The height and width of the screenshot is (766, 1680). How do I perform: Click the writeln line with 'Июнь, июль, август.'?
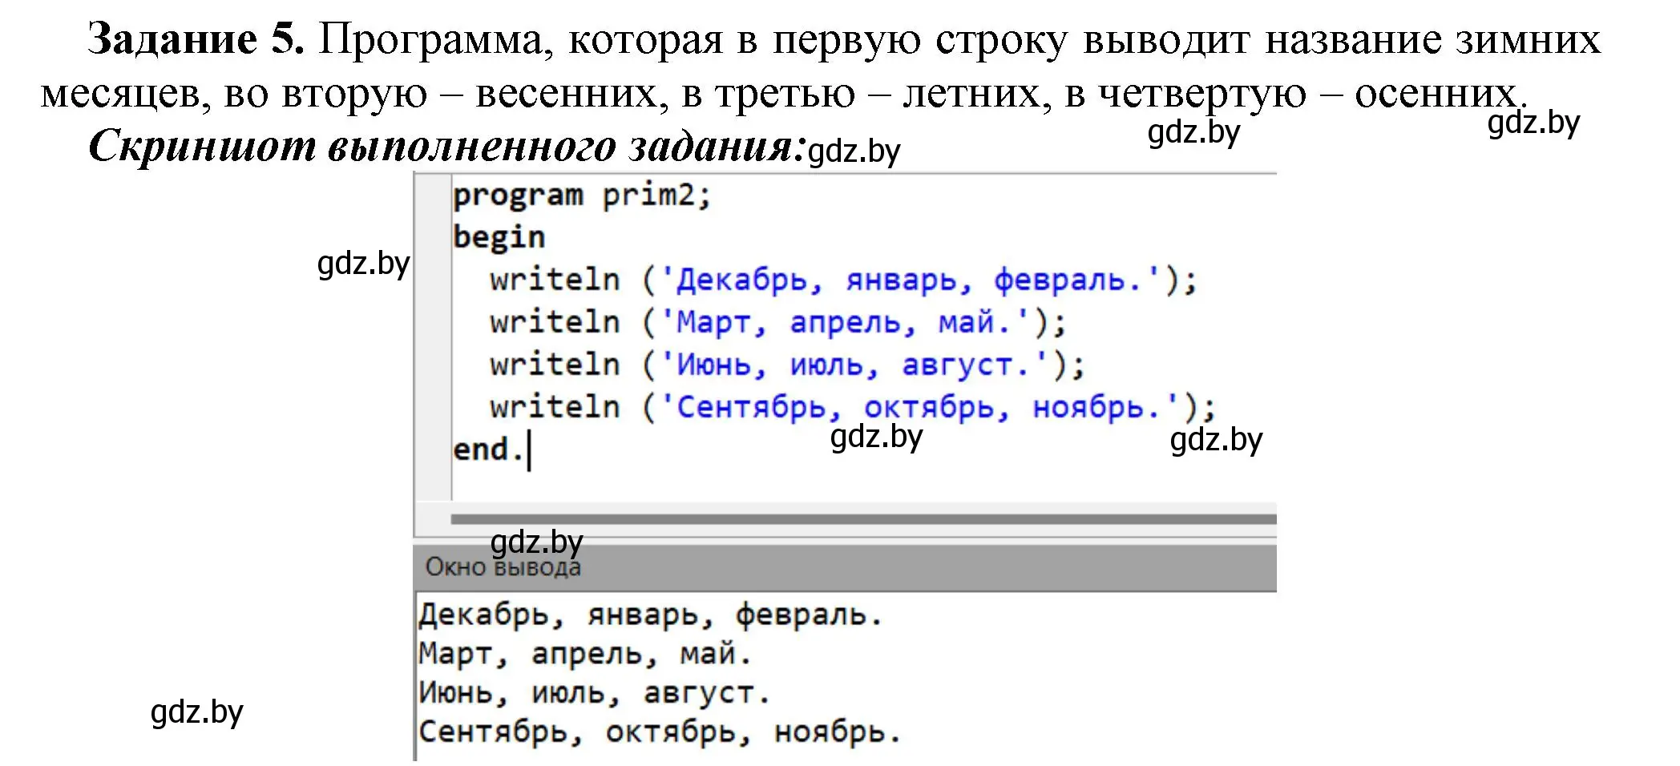point(788,365)
